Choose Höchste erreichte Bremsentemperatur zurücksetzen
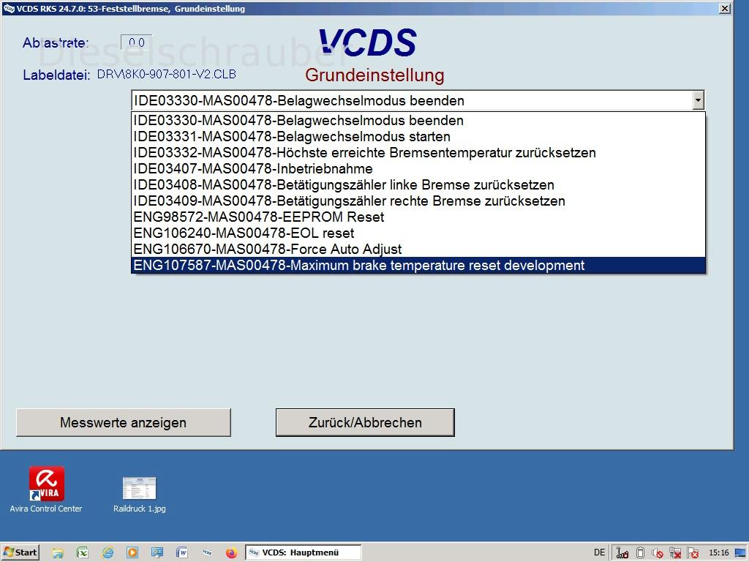Viewport: 749px width, 562px height. click(418, 153)
